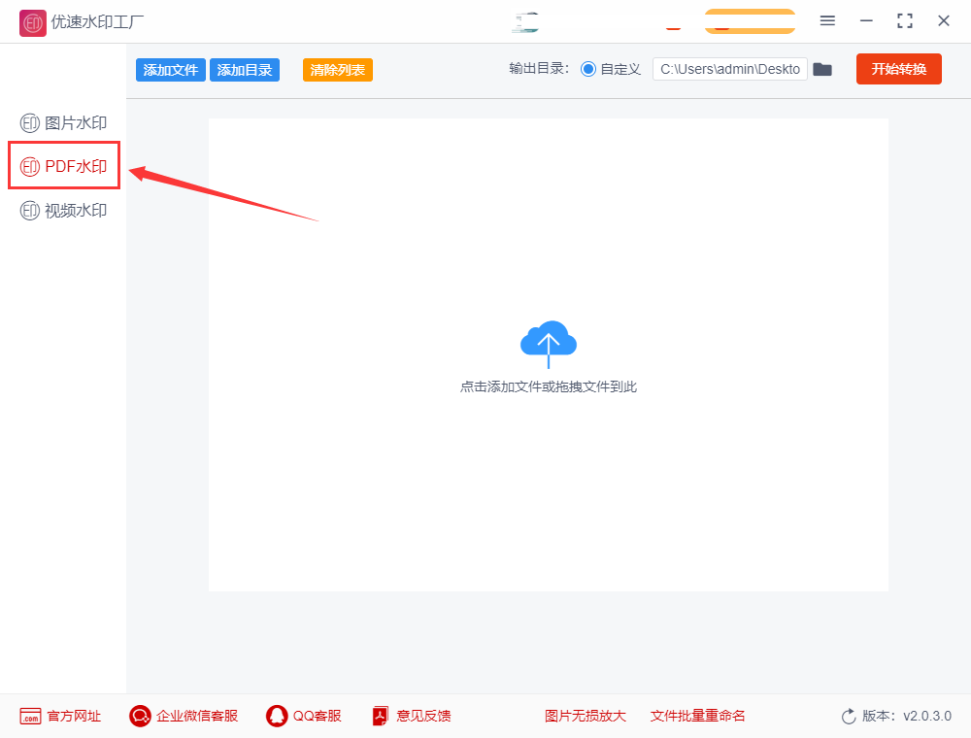Clear list with 清除列表 button
Viewport: 971px width, 738px height.
(338, 70)
